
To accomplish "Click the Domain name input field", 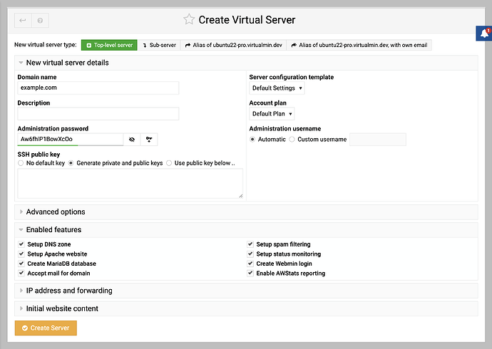I will (98, 88).
